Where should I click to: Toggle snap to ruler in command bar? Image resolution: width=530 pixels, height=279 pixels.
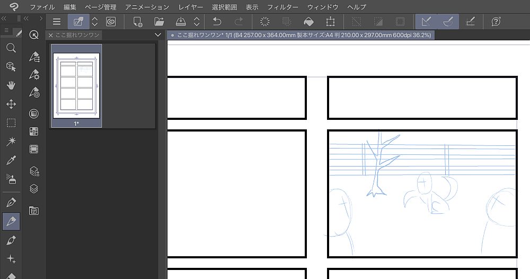point(426,22)
